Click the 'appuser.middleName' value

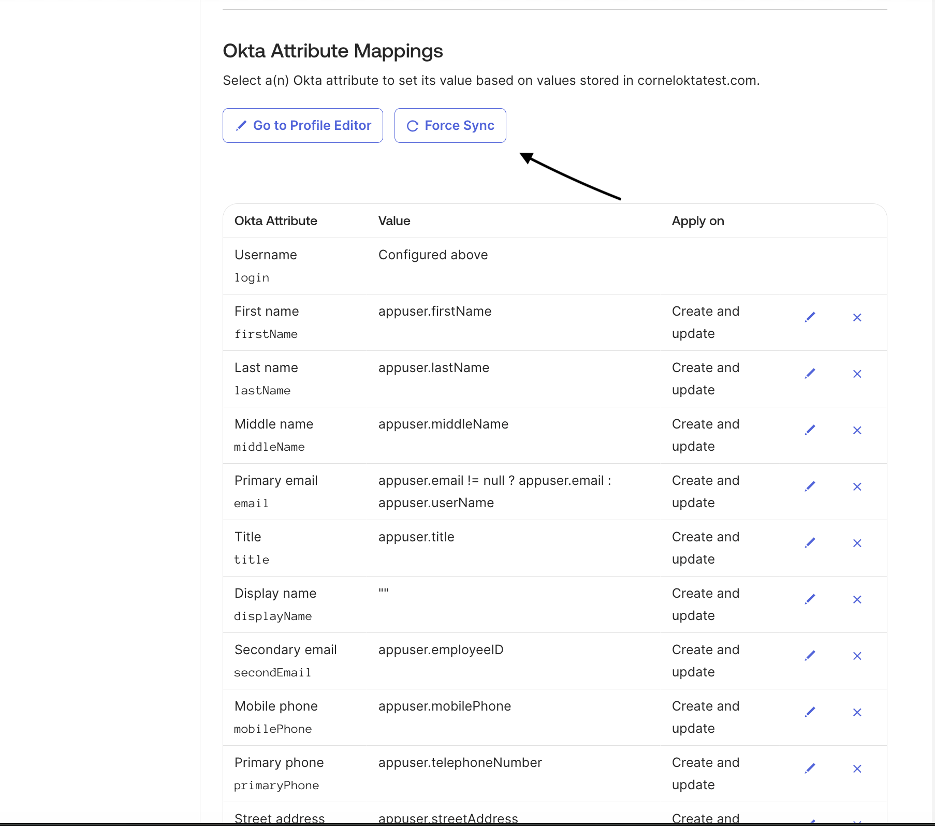click(444, 424)
